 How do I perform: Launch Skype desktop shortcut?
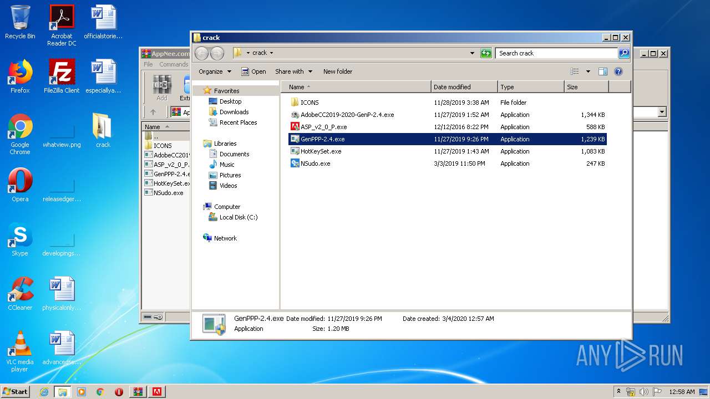coord(20,239)
